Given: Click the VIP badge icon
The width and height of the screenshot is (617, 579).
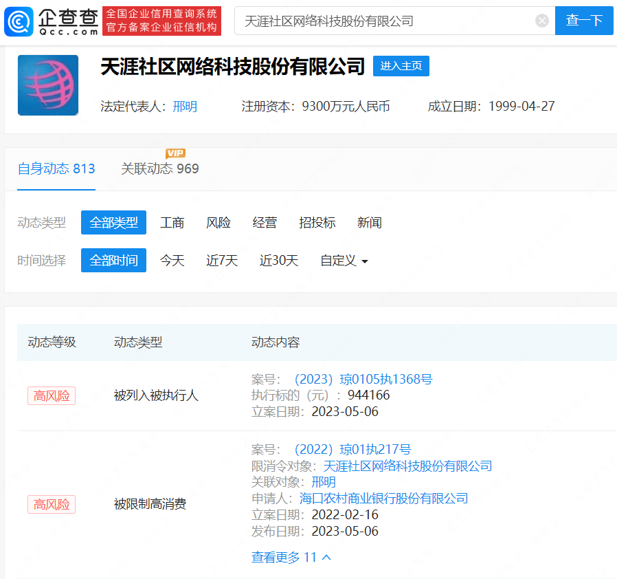Looking at the screenshot, I should [175, 153].
